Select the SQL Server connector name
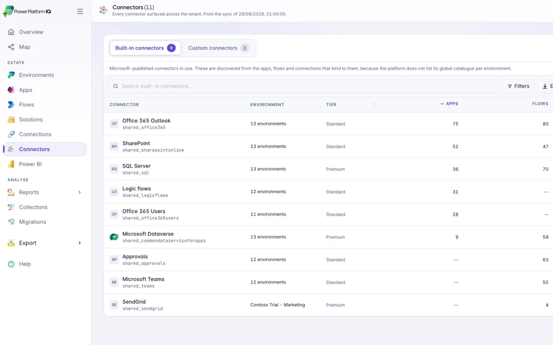 click(136, 166)
